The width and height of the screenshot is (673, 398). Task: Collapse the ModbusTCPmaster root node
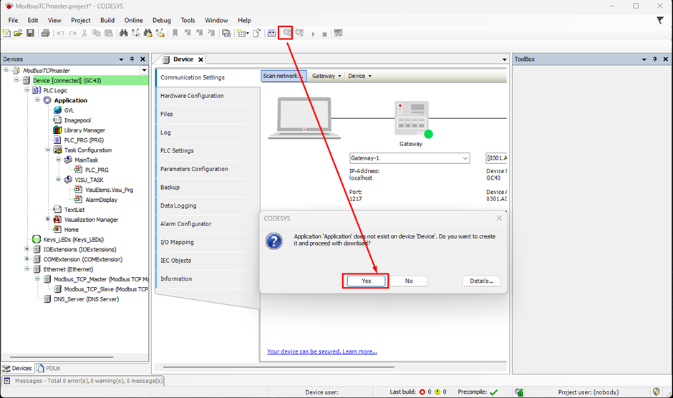click(6, 69)
